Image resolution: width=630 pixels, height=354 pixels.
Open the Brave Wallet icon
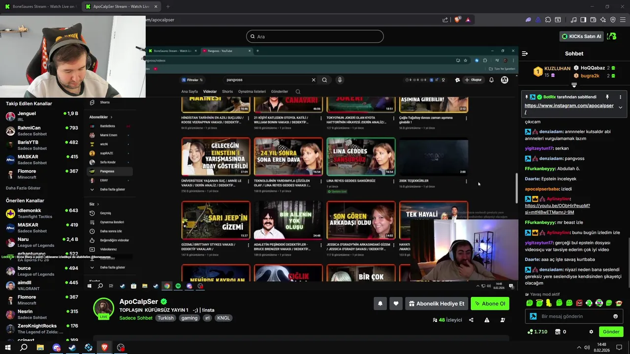click(x=593, y=20)
